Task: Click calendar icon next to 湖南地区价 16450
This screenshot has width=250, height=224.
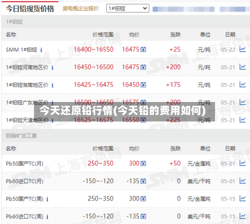Action: click(x=143, y=85)
